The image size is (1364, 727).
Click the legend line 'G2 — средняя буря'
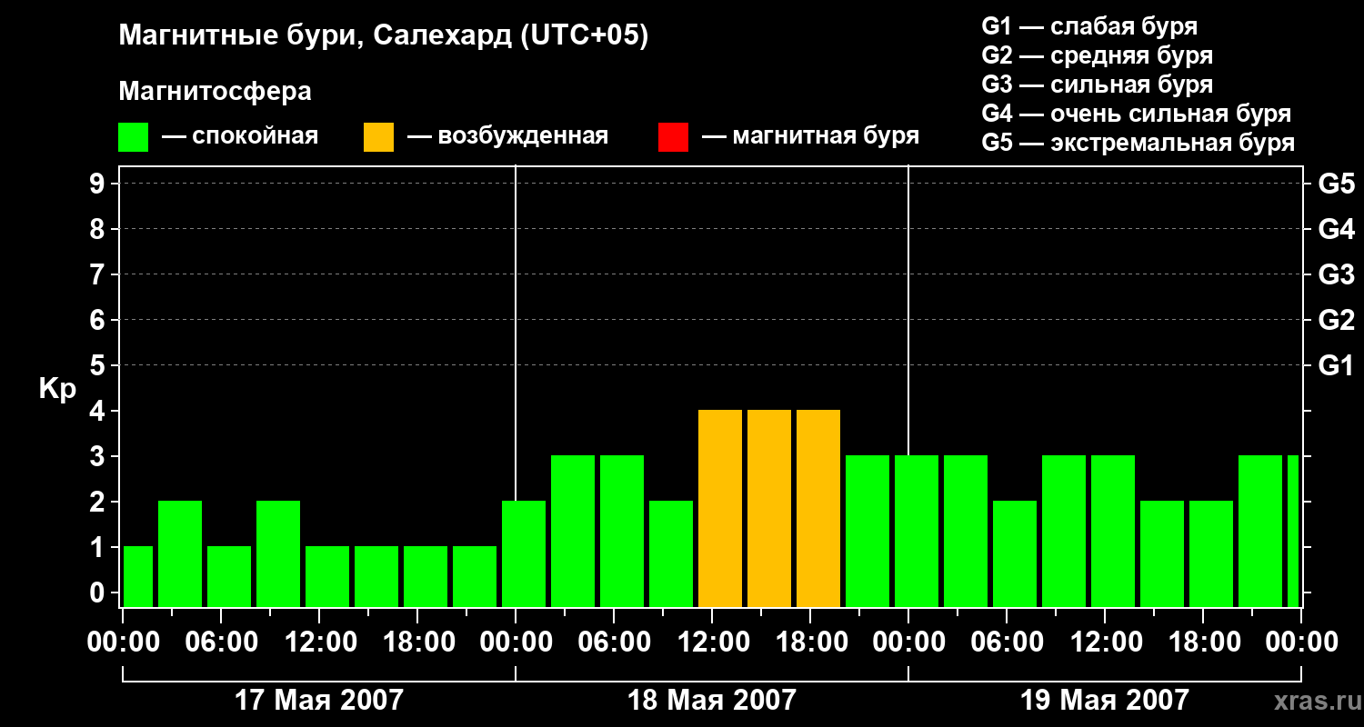1097,55
